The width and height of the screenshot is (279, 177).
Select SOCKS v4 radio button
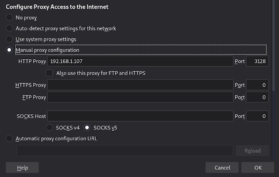pyautogui.click(x=49, y=128)
